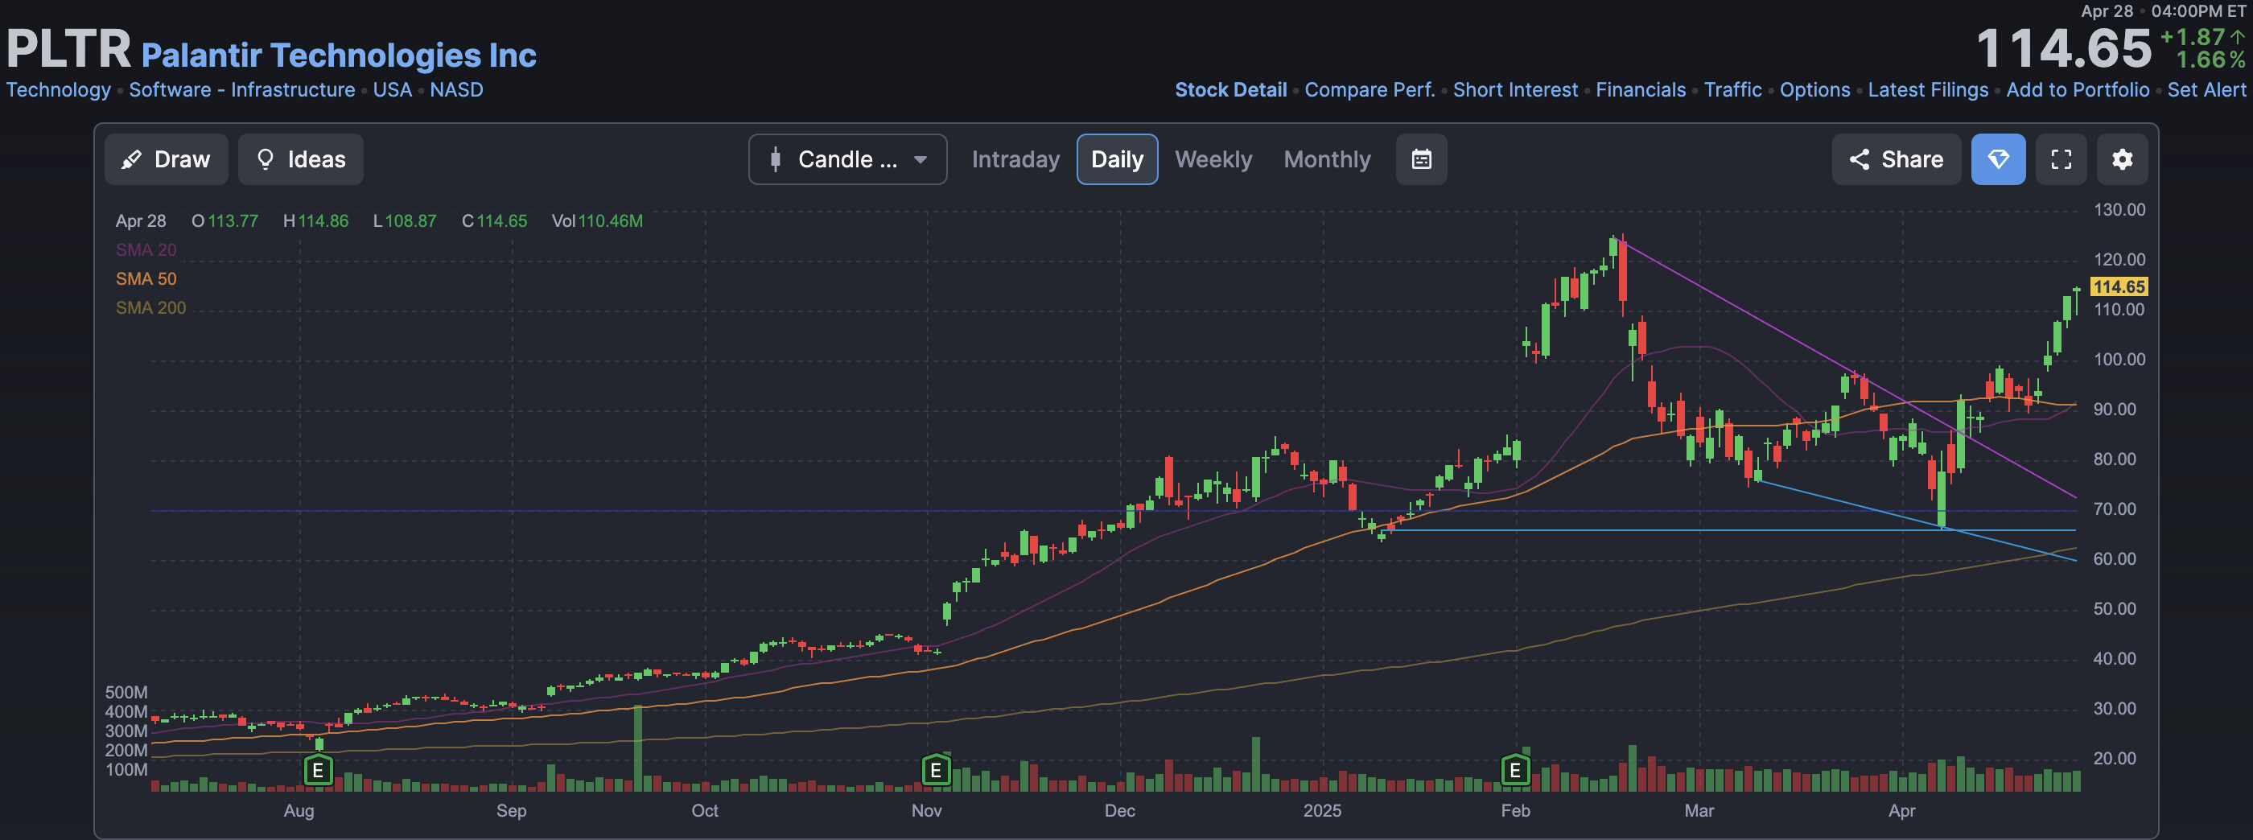The height and width of the screenshot is (840, 2253).
Task: Switch to Monthly timeframe
Action: [x=1327, y=159]
